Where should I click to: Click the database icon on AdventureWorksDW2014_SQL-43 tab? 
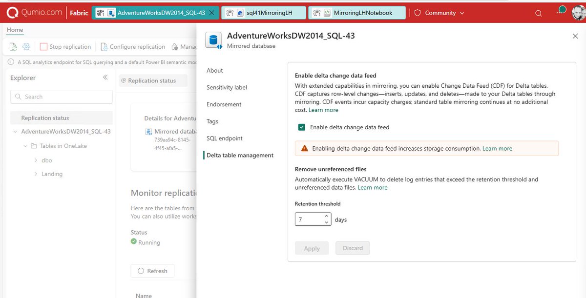(111, 13)
